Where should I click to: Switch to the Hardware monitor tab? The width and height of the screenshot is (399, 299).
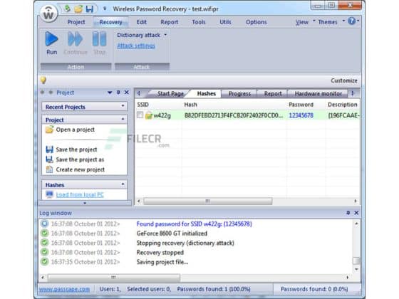[x=318, y=93]
